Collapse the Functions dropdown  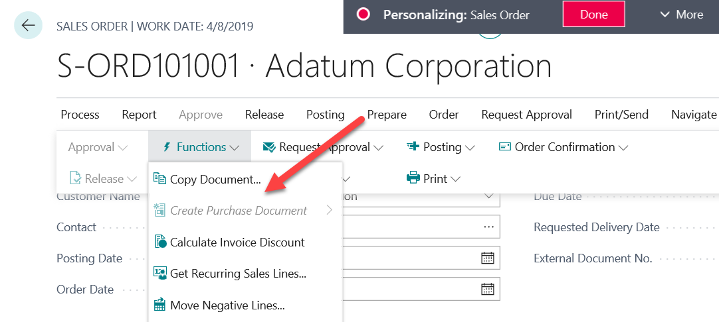pos(200,147)
